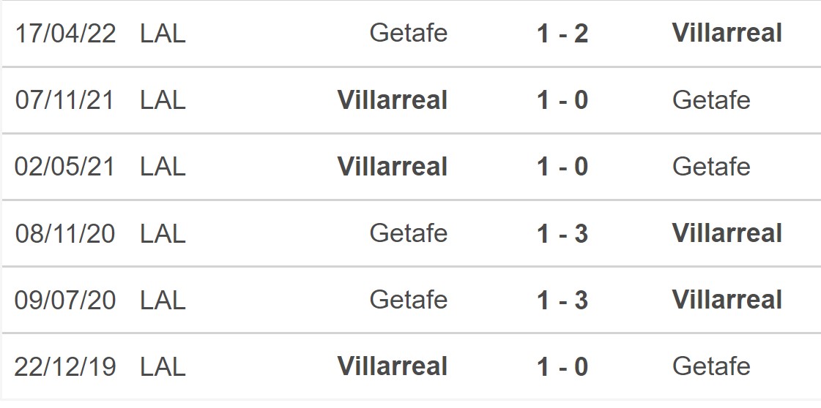Click the 09/07/20 match date

[x=65, y=301]
